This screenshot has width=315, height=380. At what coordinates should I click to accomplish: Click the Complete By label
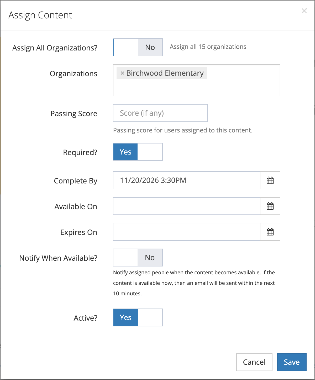[76, 181]
